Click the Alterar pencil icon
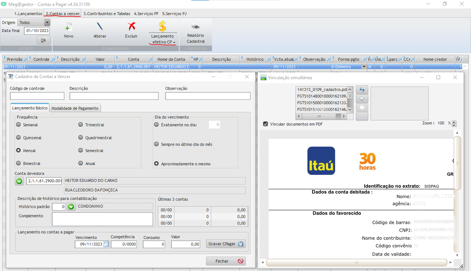 pos(100,27)
